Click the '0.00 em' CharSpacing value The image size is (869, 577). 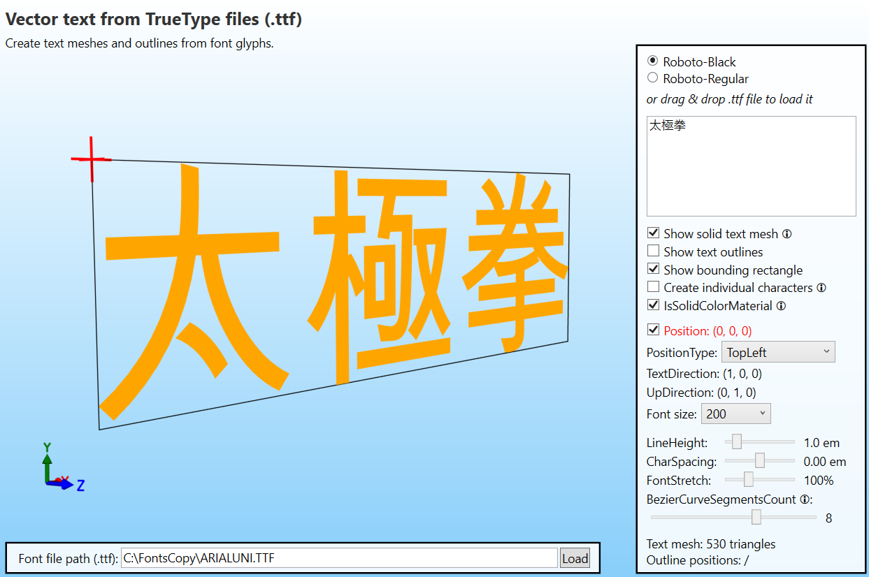pos(825,462)
